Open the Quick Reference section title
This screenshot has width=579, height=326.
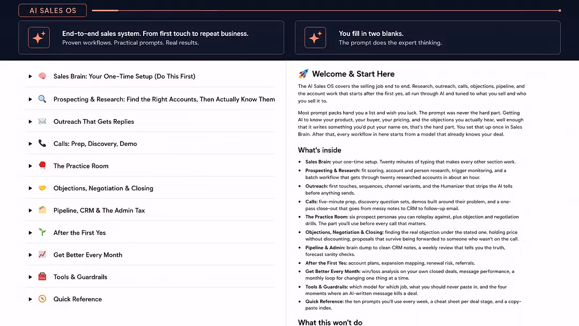pos(78,299)
